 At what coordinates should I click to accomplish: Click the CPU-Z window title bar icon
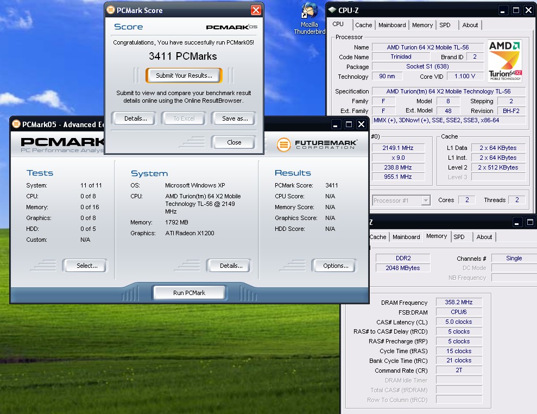point(332,10)
